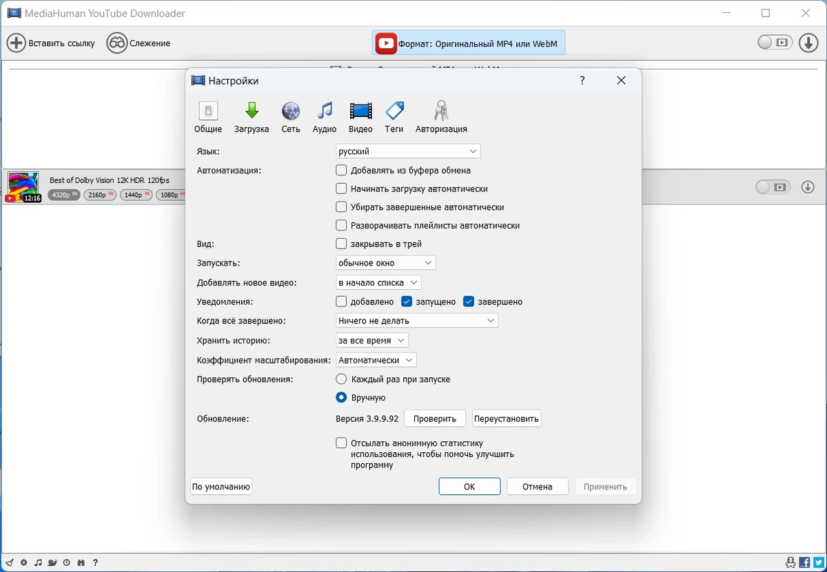Open the Сеть tab with globe icon
Screen dimensions: 827x572
click(291, 117)
